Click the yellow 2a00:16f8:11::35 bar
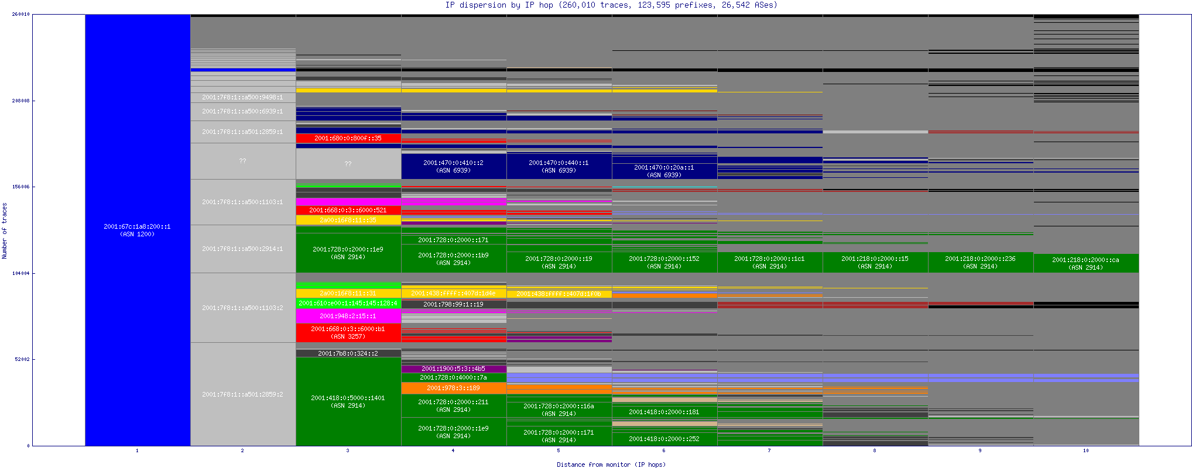Image resolution: width=1192 pixels, height=468 pixels. (x=348, y=220)
